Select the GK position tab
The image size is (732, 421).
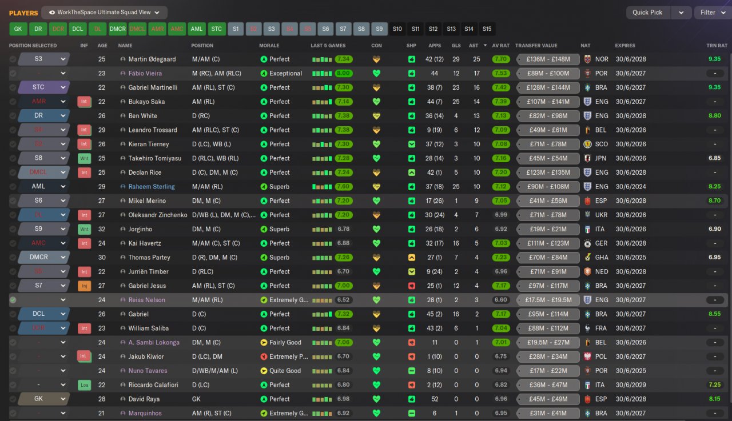[x=18, y=29]
